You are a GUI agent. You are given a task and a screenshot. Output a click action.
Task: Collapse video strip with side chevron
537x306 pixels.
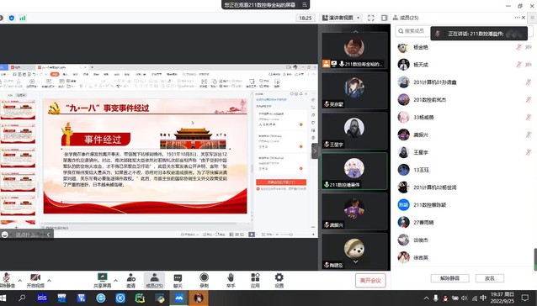(315, 150)
